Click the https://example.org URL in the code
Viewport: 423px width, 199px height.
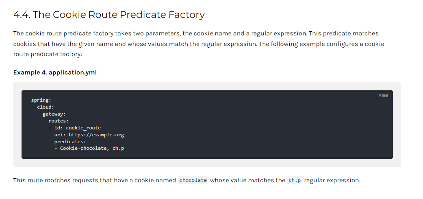point(96,134)
